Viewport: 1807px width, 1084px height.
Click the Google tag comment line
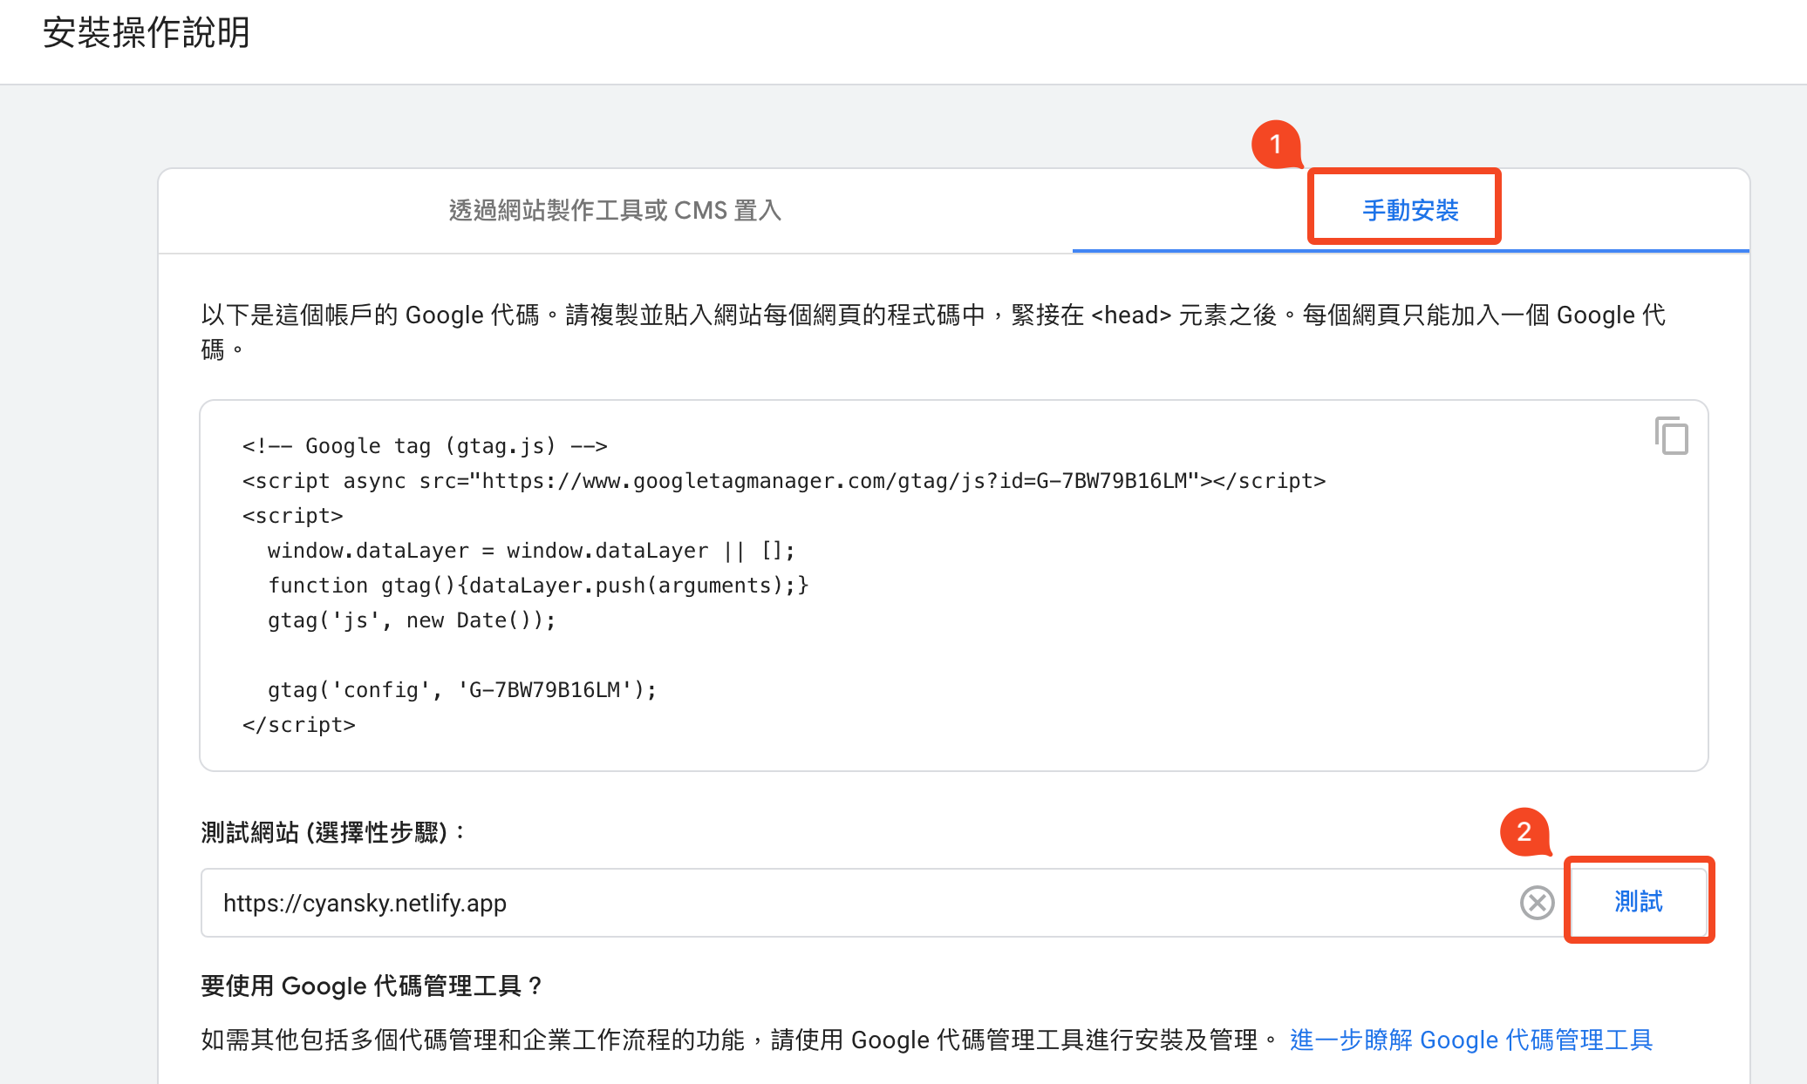(425, 446)
